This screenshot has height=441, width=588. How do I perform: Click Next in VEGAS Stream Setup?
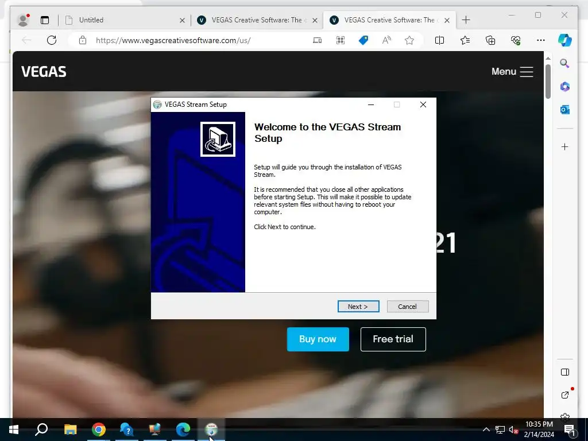click(x=358, y=307)
